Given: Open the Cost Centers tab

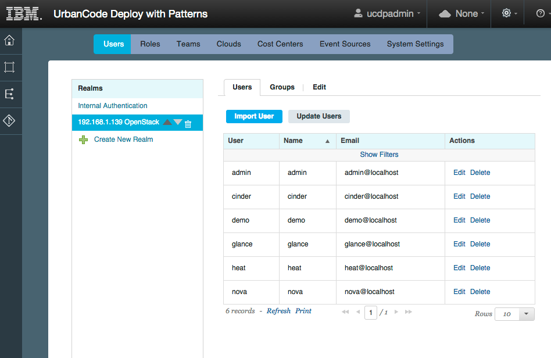Looking at the screenshot, I should pos(280,44).
